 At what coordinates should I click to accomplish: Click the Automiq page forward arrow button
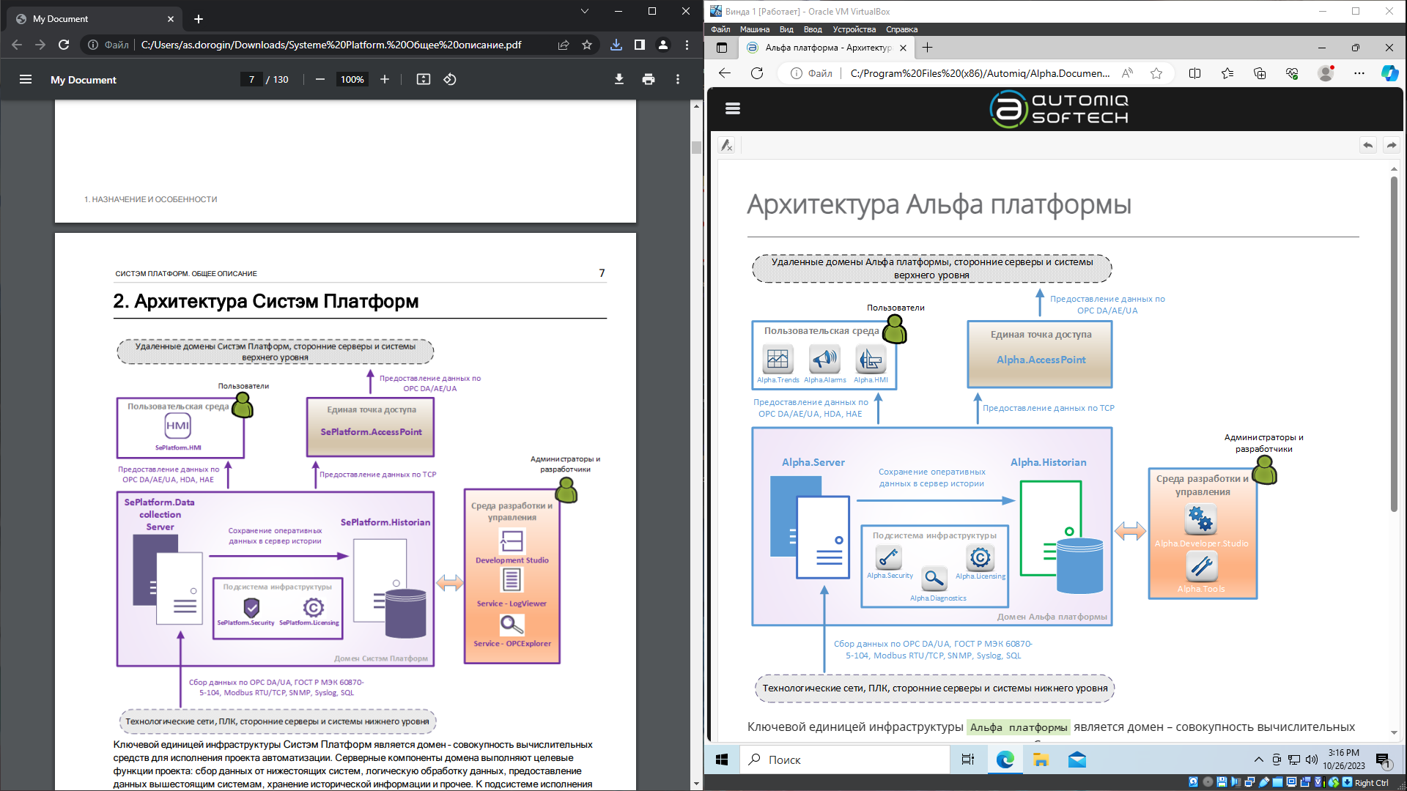pos(1392,145)
